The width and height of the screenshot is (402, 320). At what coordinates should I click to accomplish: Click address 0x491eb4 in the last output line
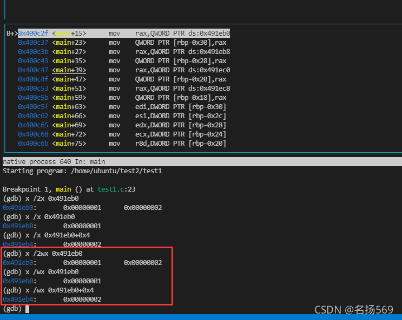(18, 299)
